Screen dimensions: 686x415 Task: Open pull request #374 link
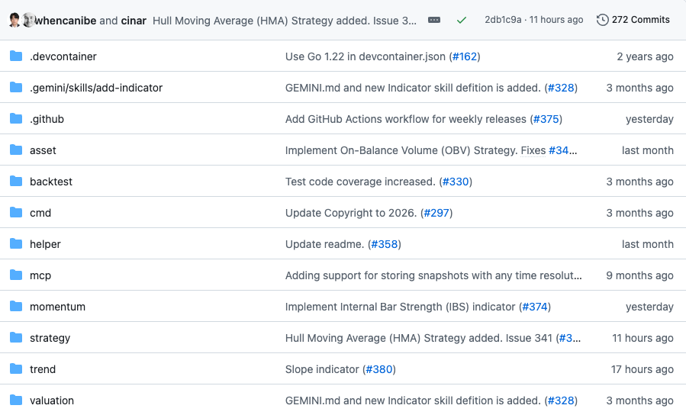point(535,307)
